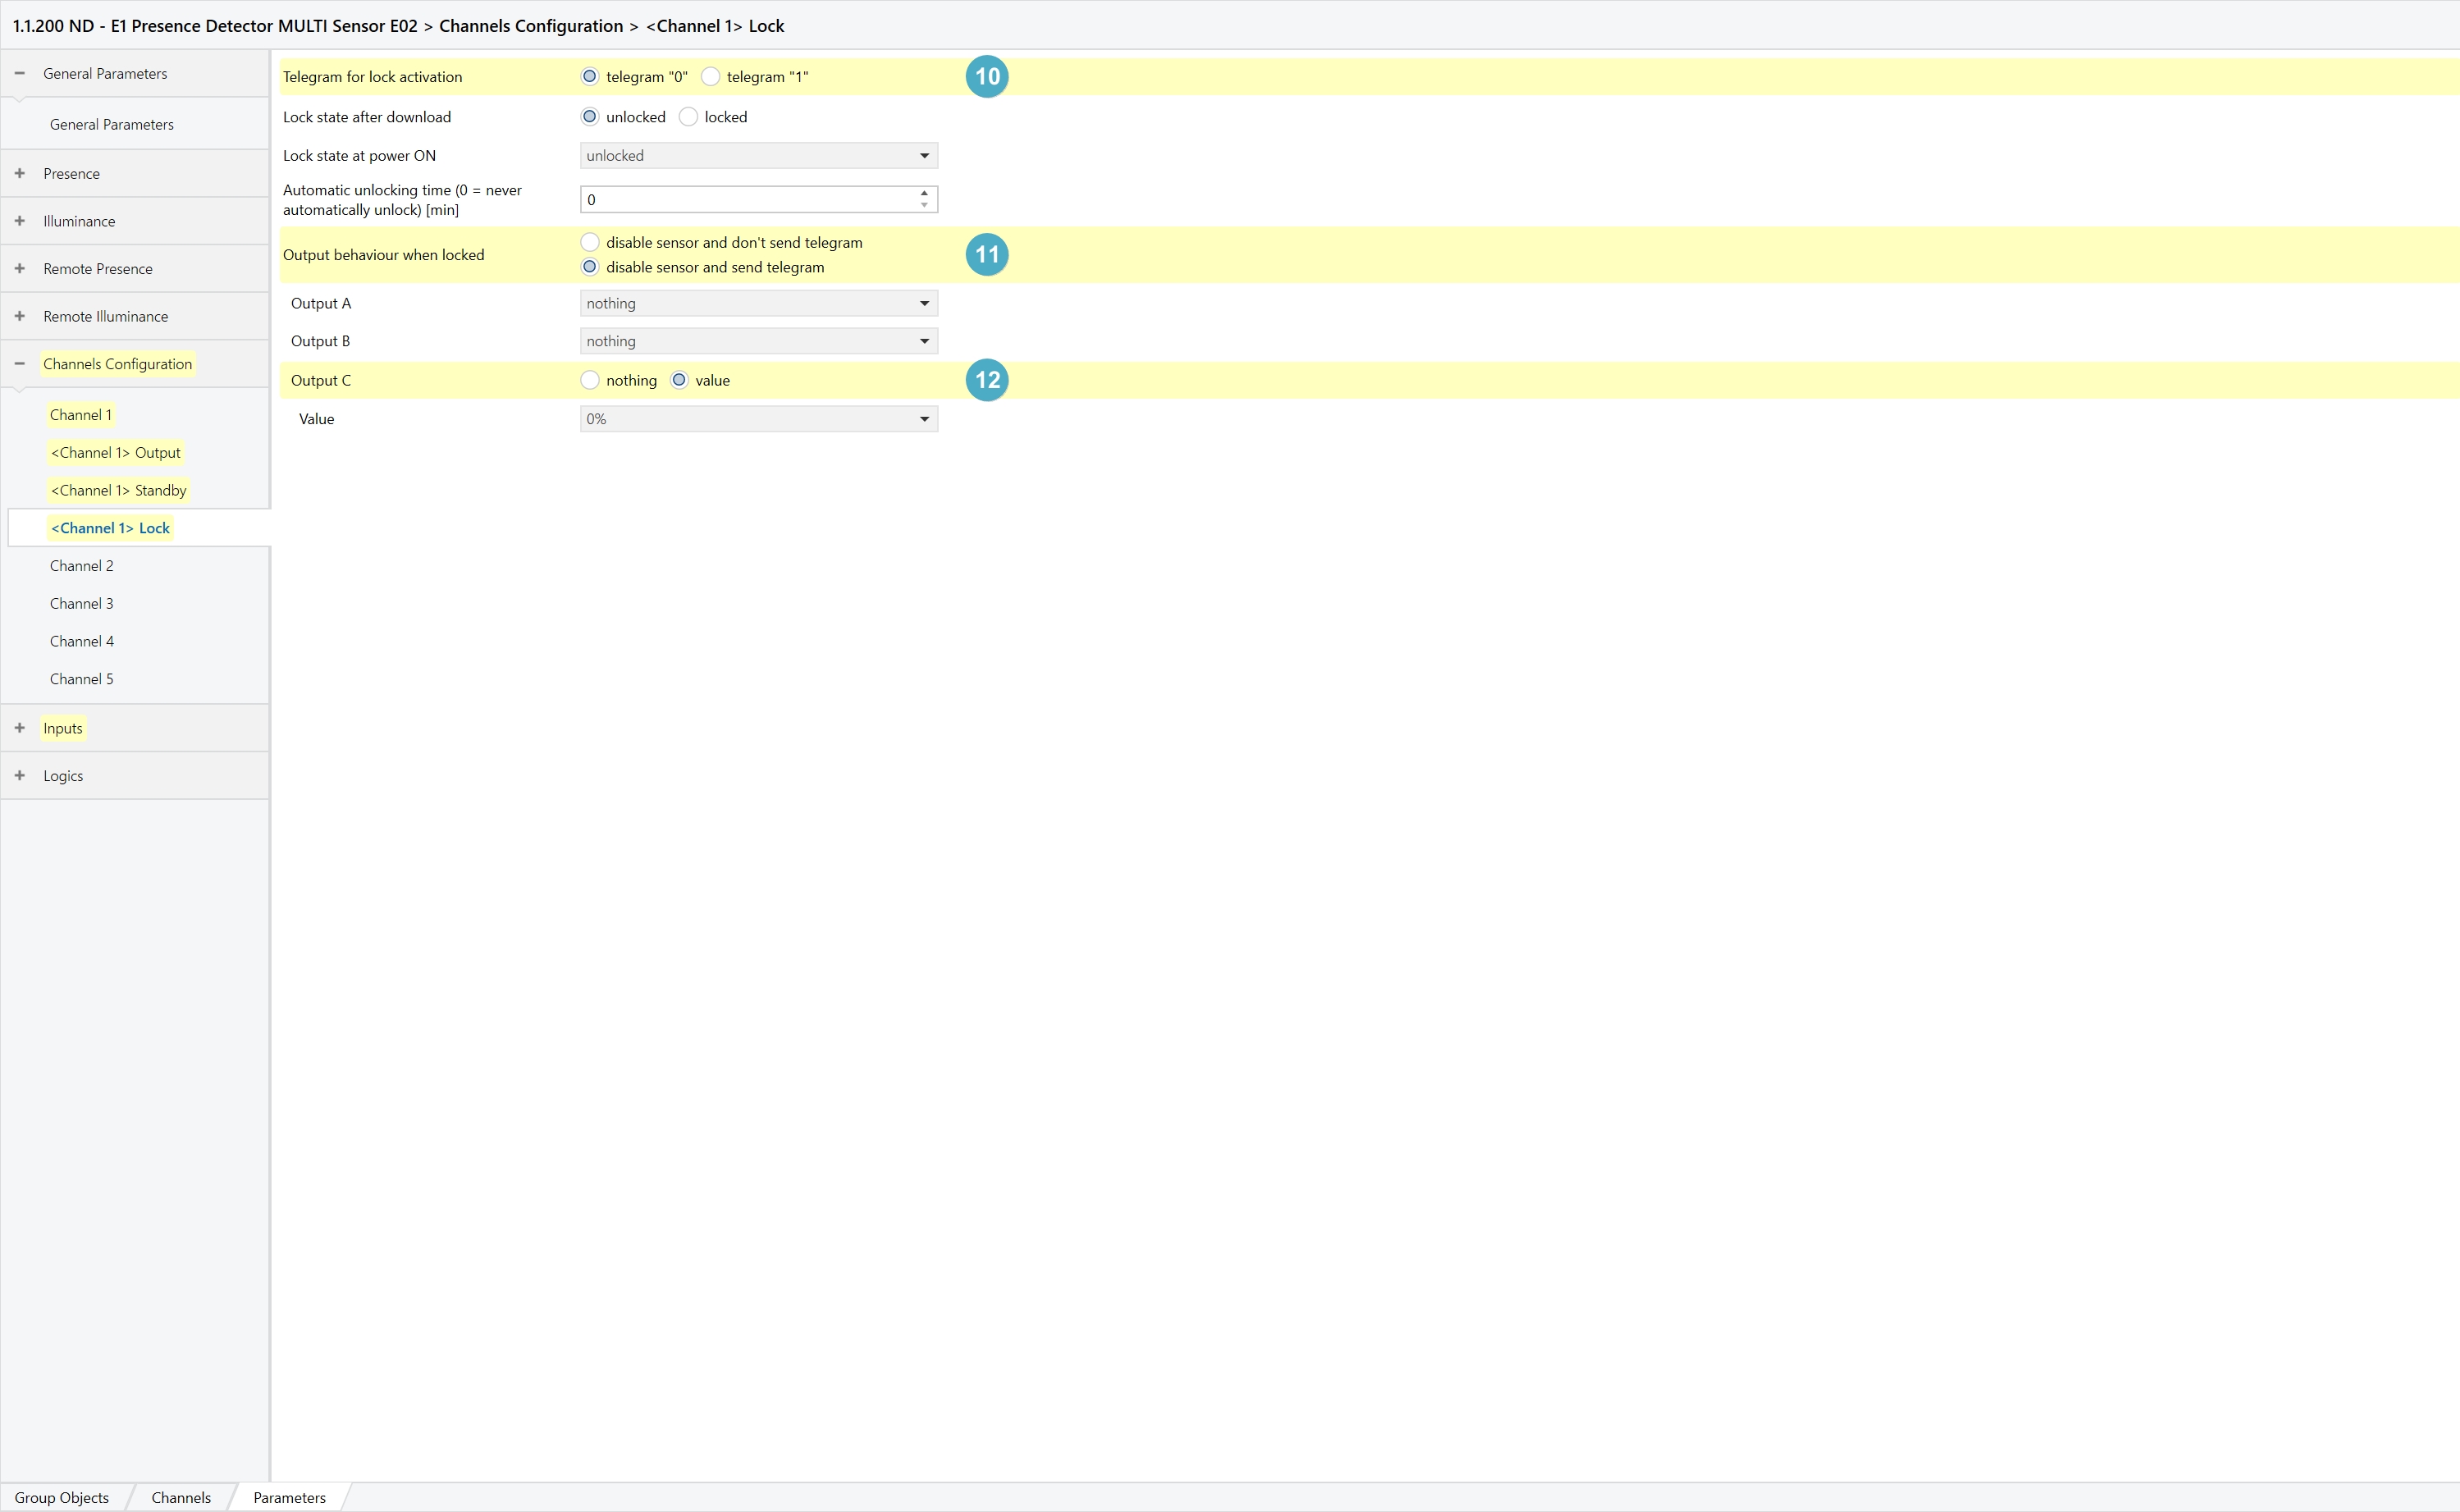Set lock state after download to locked
The height and width of the screenshot is (1512, 2460).
click(x=689, y=117)
